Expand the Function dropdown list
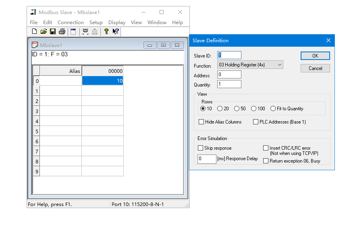Screen dimensions: 349x229 click(280, 65)
